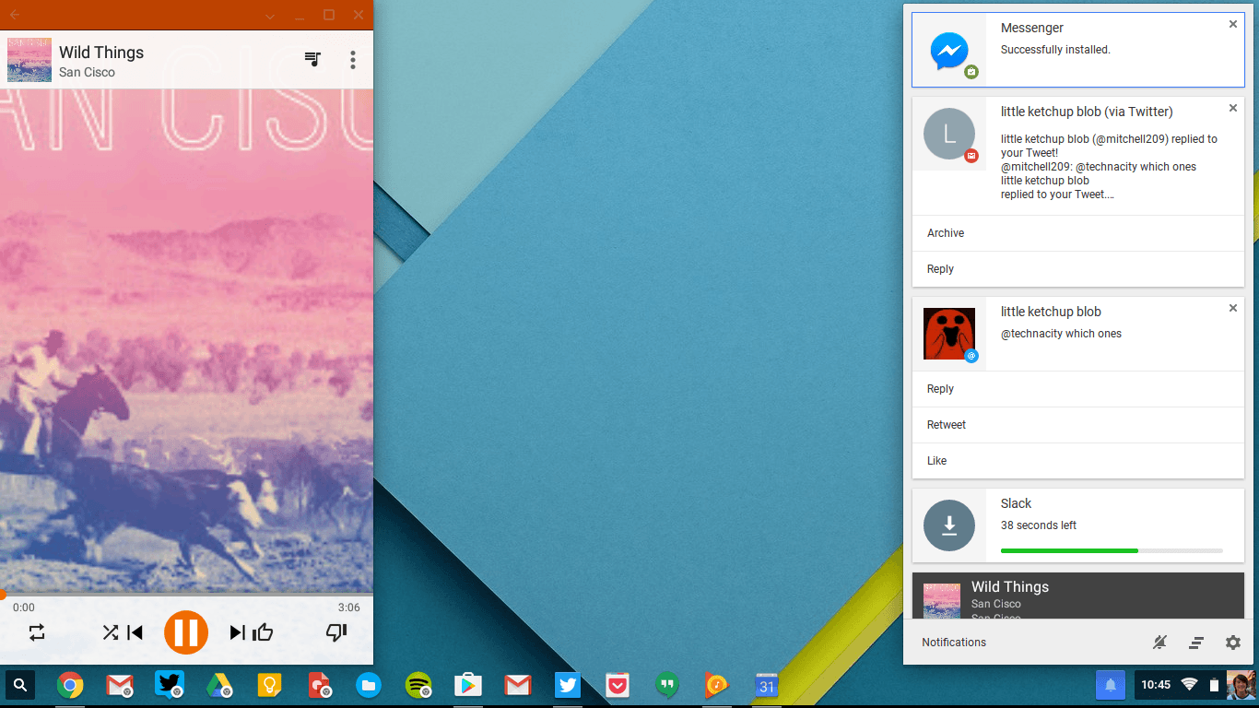
Task: Dismiss the Messenger installed notification
Action: [1233, 25]
